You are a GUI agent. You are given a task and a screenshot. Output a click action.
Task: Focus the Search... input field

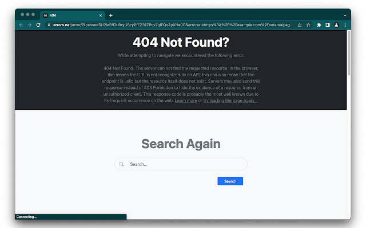click(x=181, y=164)
